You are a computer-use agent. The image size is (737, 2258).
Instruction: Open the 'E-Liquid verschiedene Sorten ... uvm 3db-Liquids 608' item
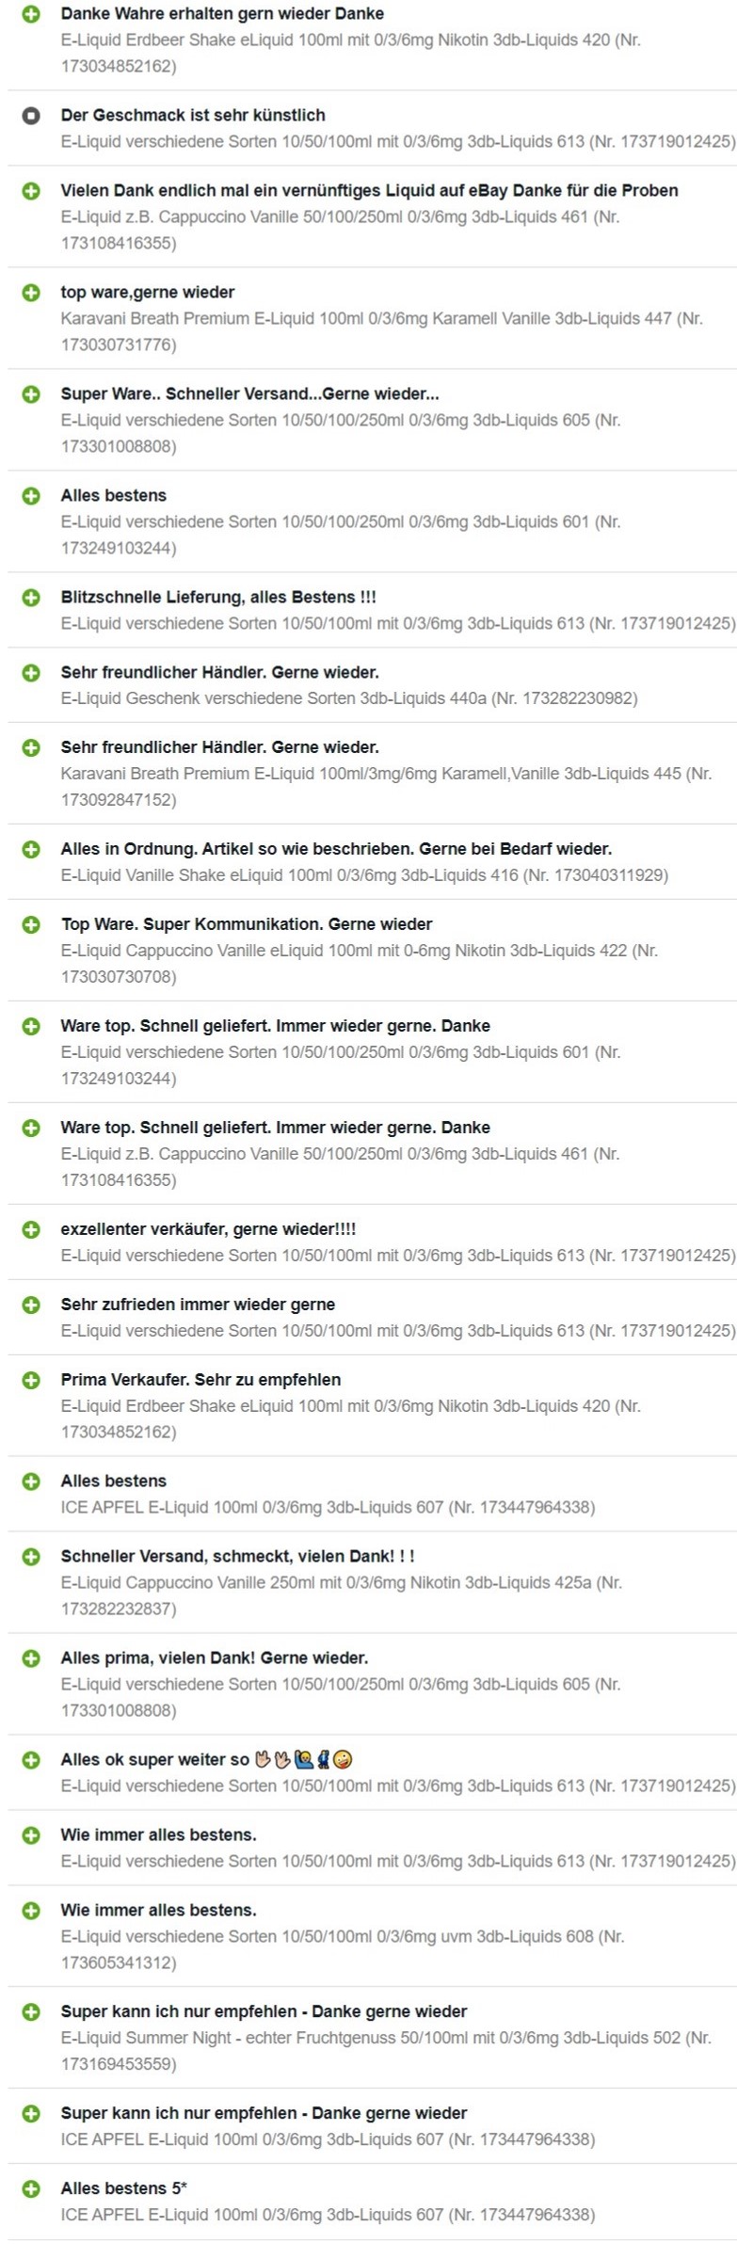tap(343, 1949)
